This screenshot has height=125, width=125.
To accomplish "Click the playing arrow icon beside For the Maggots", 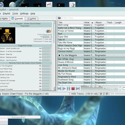I will (x=59, y=55).
